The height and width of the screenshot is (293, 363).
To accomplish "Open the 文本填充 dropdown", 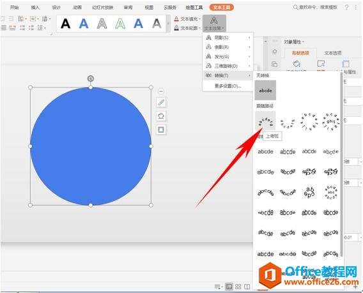I will (x=187, y=19).
